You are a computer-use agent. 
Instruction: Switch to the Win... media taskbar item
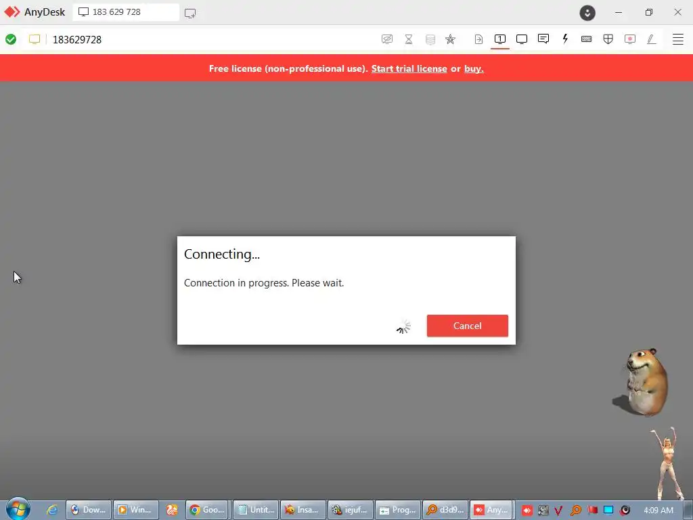[x=135, y=510]
